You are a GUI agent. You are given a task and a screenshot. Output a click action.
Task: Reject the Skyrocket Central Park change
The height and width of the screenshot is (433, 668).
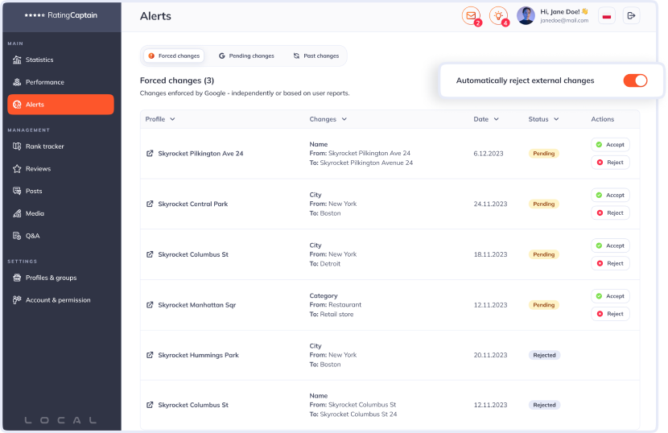coord(610,213)
